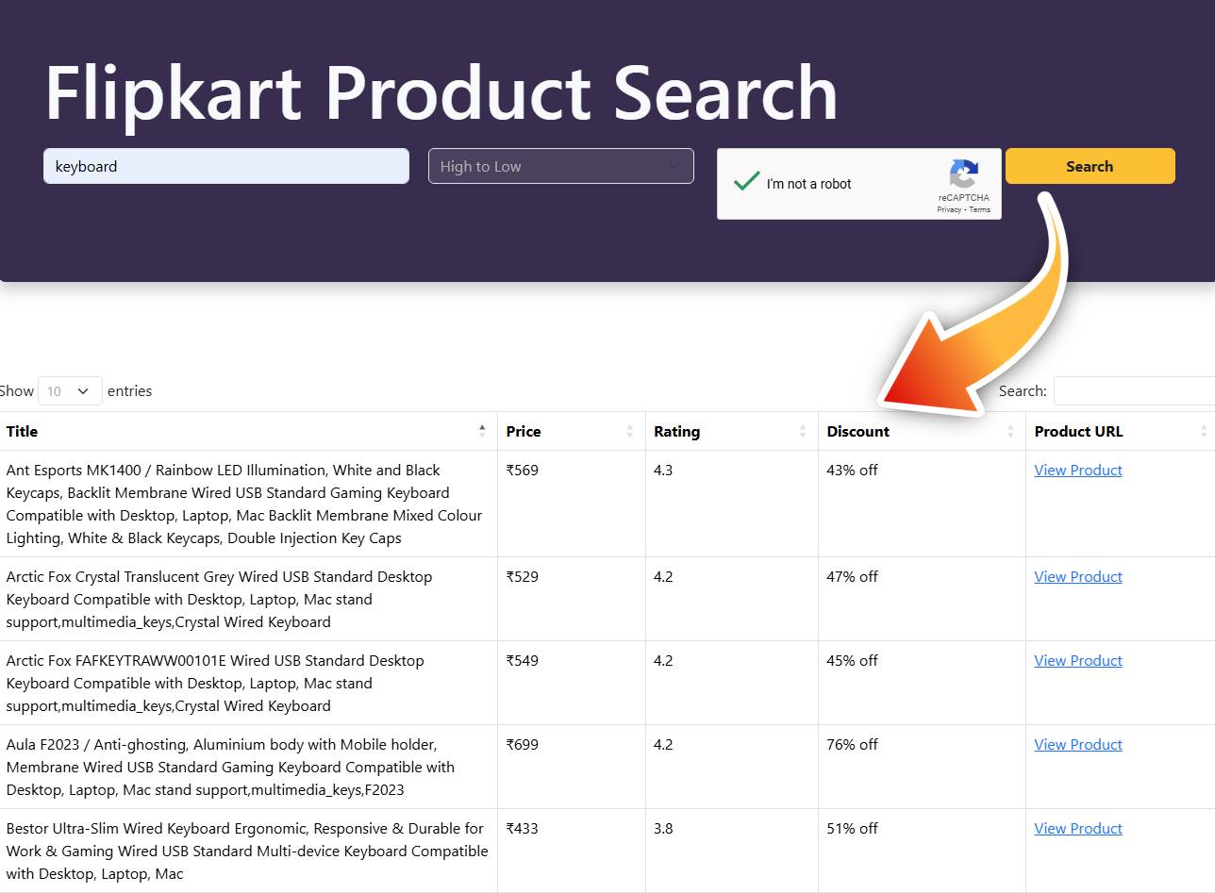Select the Bestor Ultra-Slim Wired Keyboard title

247,851
